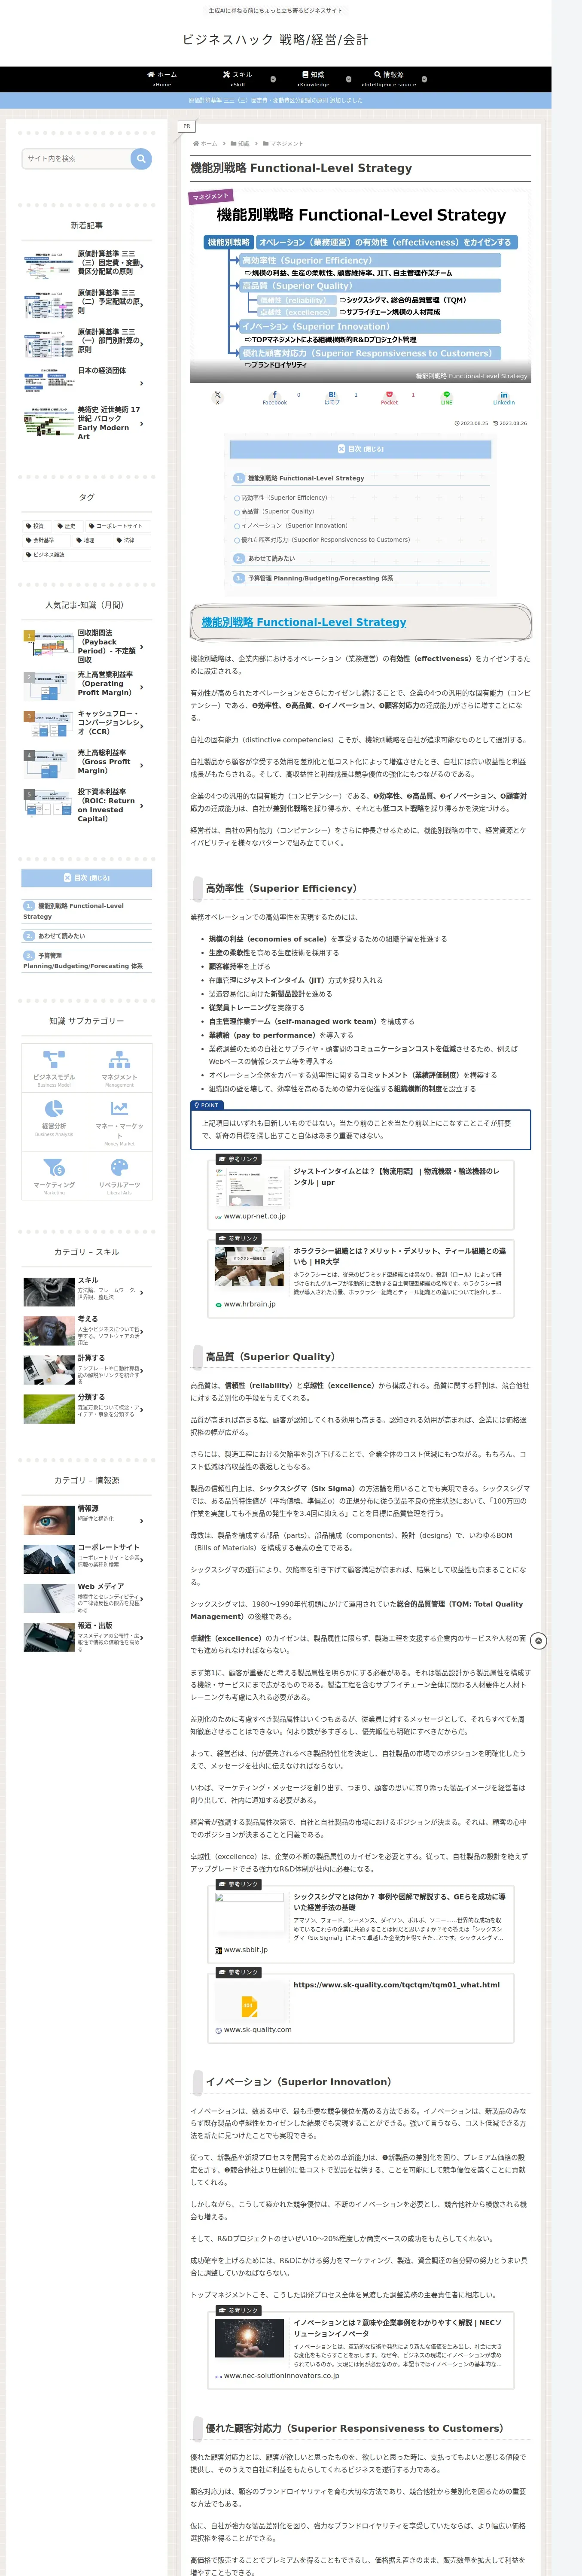The width and height of the screenshot is (582, 2576).
Task: Open the マネジメント subcategory icon
Action: (119, 1059)
